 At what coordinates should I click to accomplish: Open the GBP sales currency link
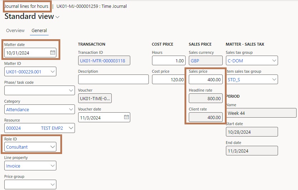coord(195,61)
